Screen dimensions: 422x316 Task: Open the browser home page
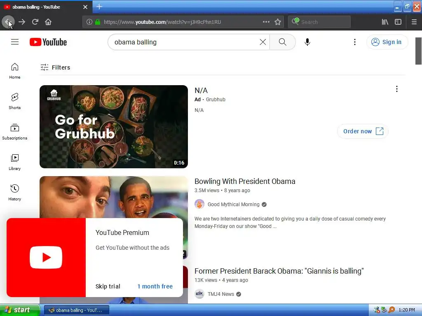48,22
